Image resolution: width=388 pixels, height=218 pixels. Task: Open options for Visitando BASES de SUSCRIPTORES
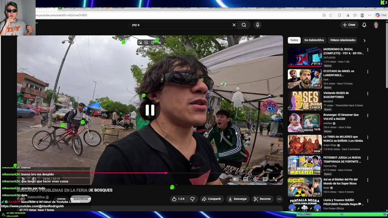click(x=368, y=94)
